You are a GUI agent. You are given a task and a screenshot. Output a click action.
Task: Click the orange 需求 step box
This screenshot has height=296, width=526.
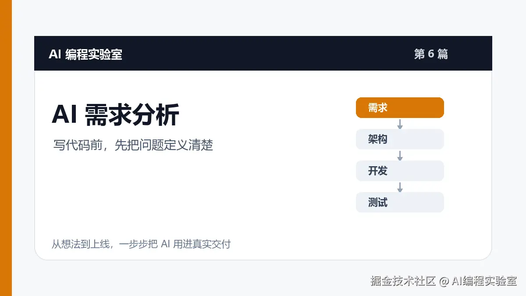[x=400, y=108]
